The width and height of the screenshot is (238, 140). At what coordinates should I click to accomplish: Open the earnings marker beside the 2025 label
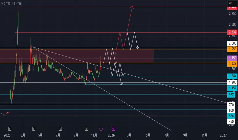coord(10,129)
